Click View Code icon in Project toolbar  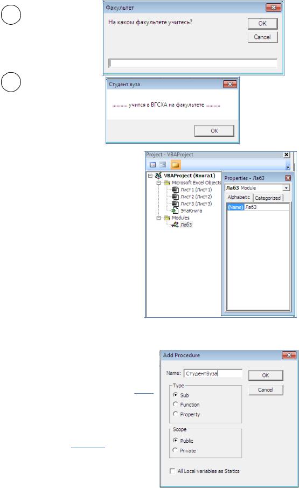tap(153, 165)
